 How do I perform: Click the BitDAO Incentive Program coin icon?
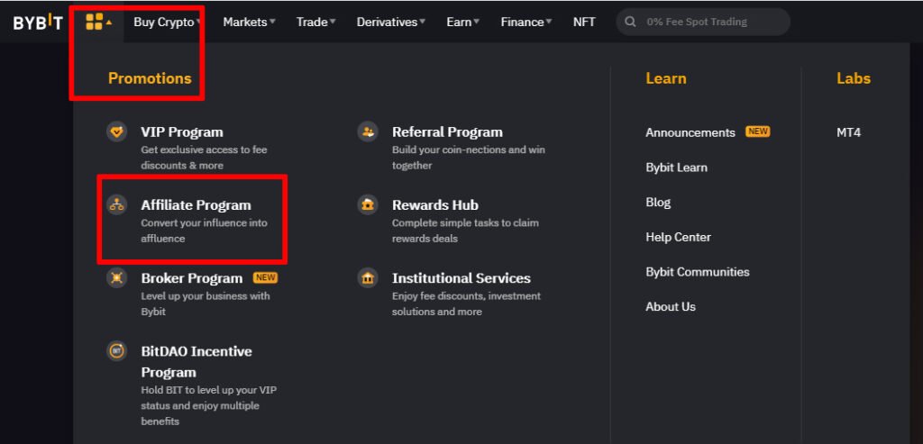[x=116, y=350]
